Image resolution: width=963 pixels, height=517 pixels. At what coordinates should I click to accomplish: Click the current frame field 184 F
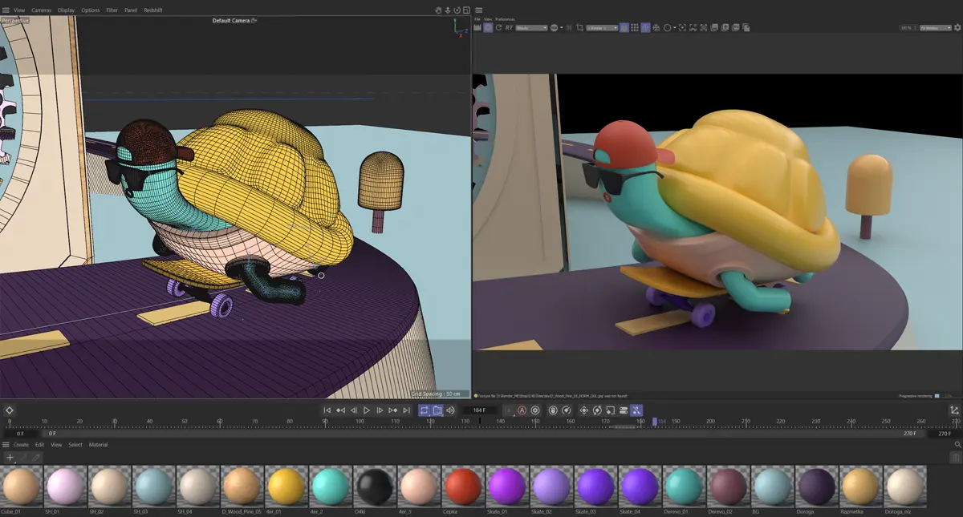(479, 410)
